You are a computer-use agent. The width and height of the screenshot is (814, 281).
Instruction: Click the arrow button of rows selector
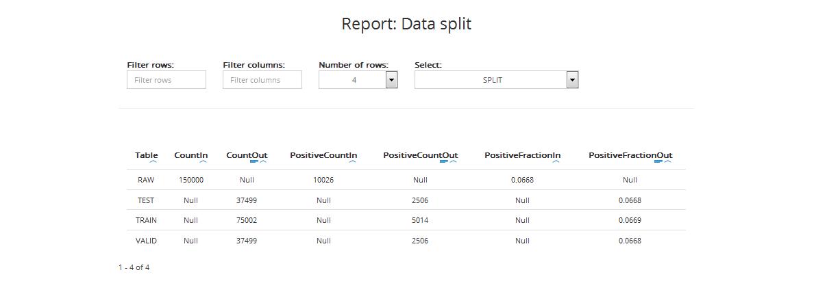coord(391,80)
